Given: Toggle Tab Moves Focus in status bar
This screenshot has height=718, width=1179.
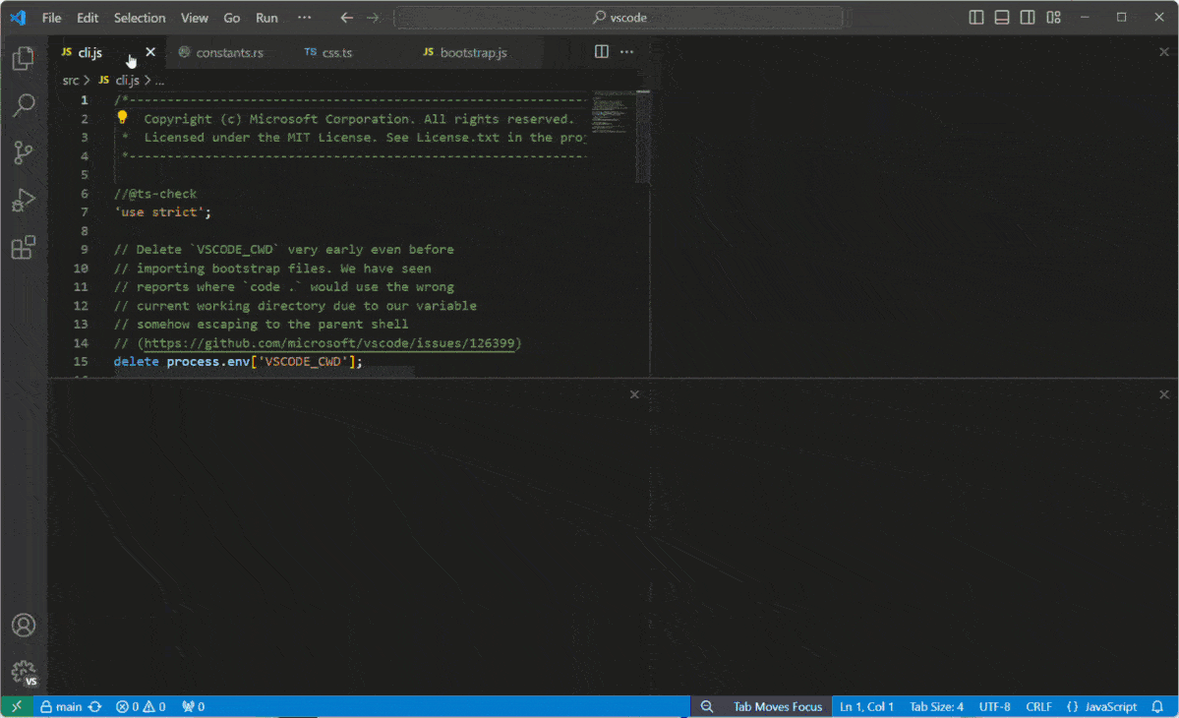Looking at the screenshot, I should pyautogui.click(x=777, y=706).
